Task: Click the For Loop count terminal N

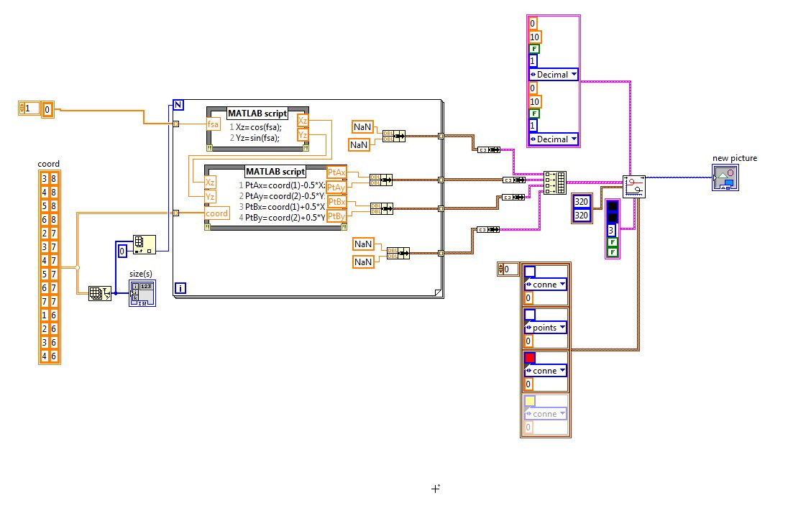Action: 178,105
